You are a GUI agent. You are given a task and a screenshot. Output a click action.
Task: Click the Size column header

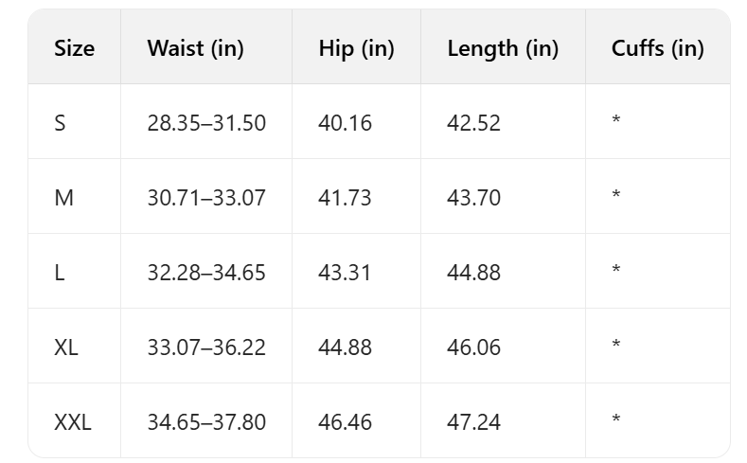[x=75, y=48]
